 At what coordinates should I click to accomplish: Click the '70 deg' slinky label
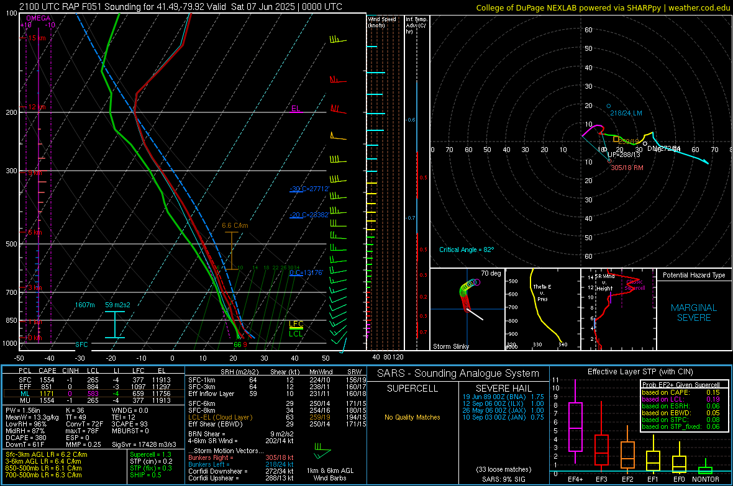(x=491, y=273)
